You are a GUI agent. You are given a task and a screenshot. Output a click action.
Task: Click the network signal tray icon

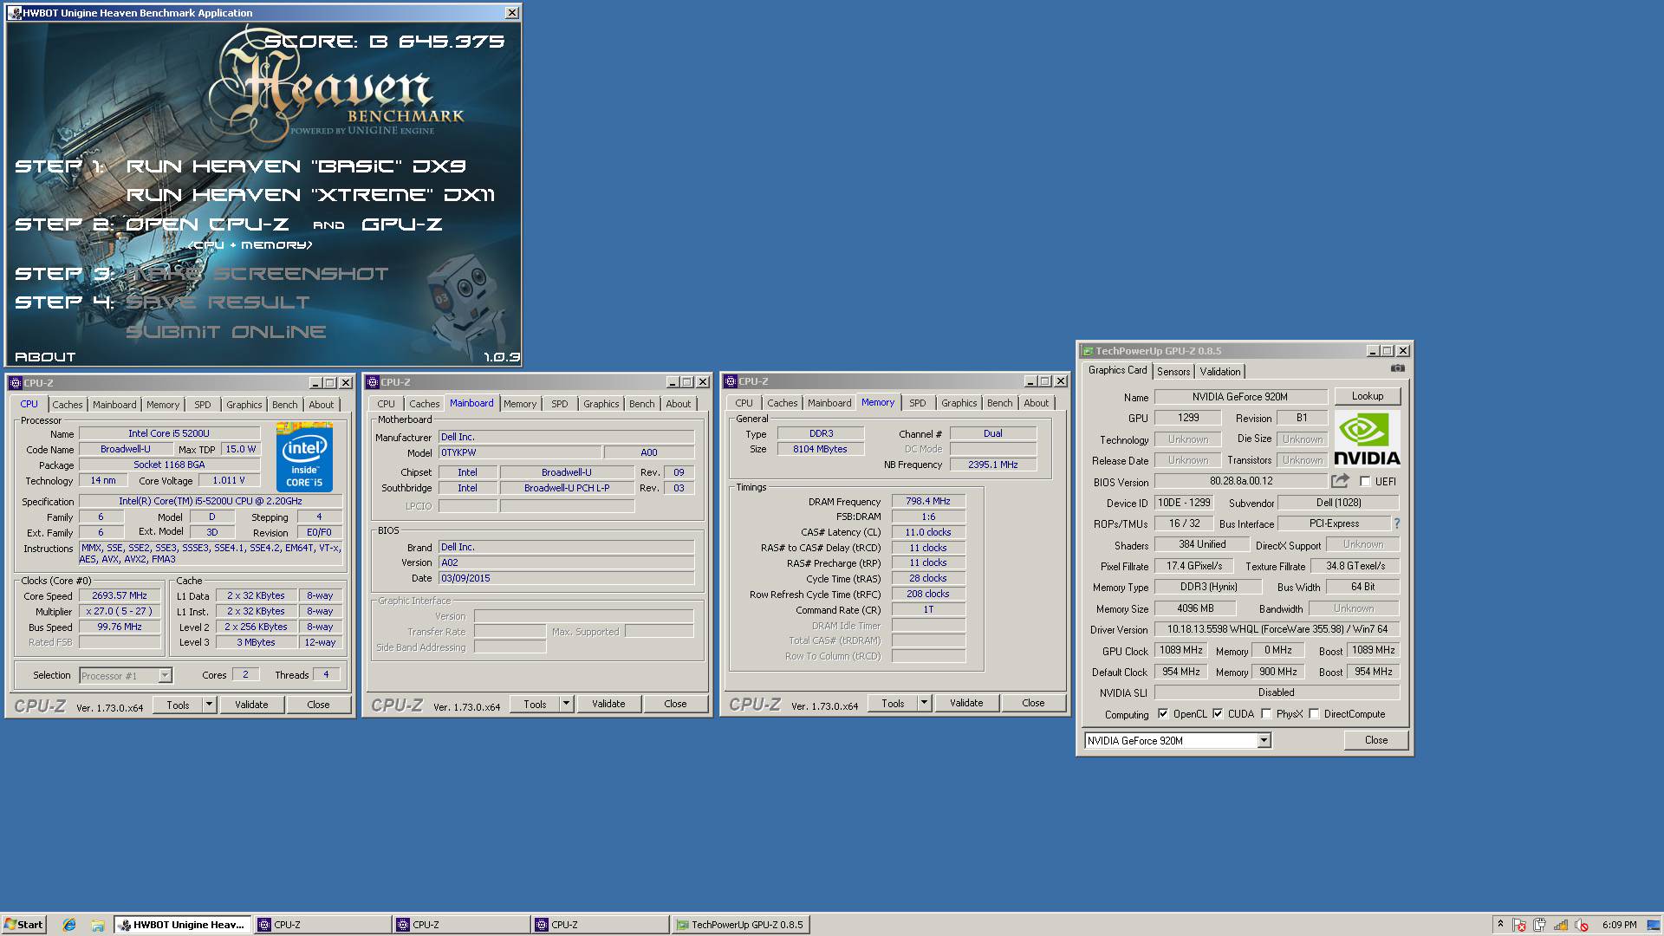click(x=1561, y=925)
